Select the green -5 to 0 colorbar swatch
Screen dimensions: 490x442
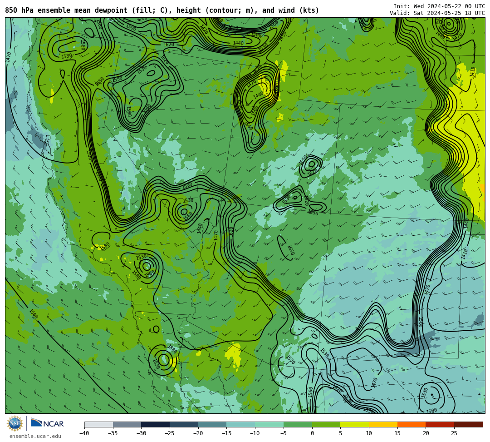pyautogui.click(x=298, y=424)
